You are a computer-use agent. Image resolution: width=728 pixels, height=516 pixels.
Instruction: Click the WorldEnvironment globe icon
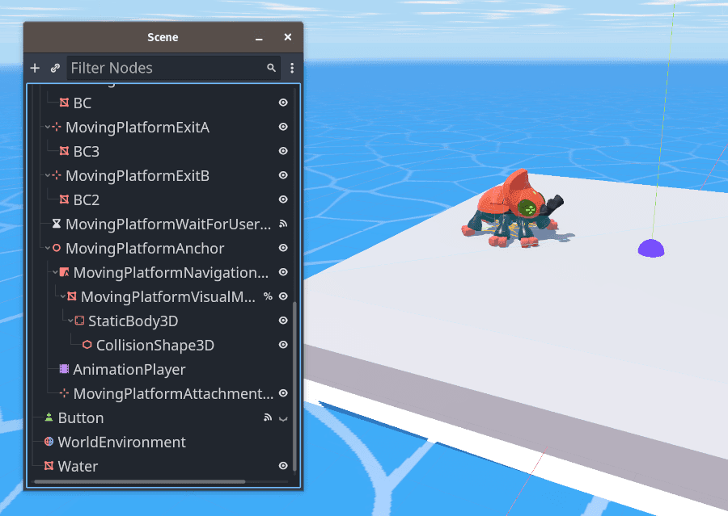pos(49,442)
